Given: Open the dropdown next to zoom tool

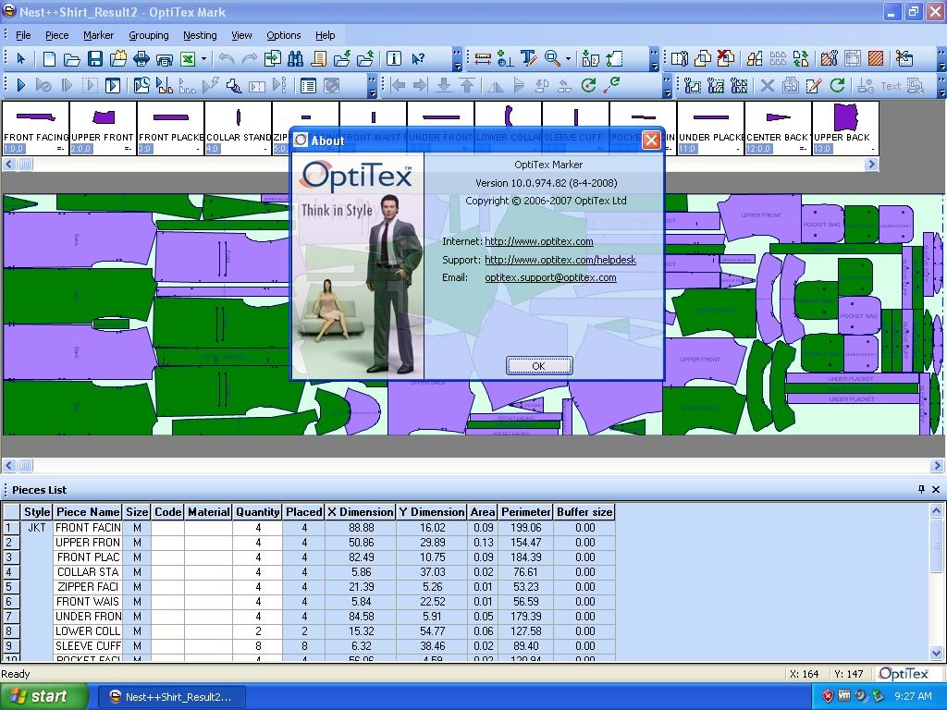Looking at the screenshot, I should click(569, 58).
